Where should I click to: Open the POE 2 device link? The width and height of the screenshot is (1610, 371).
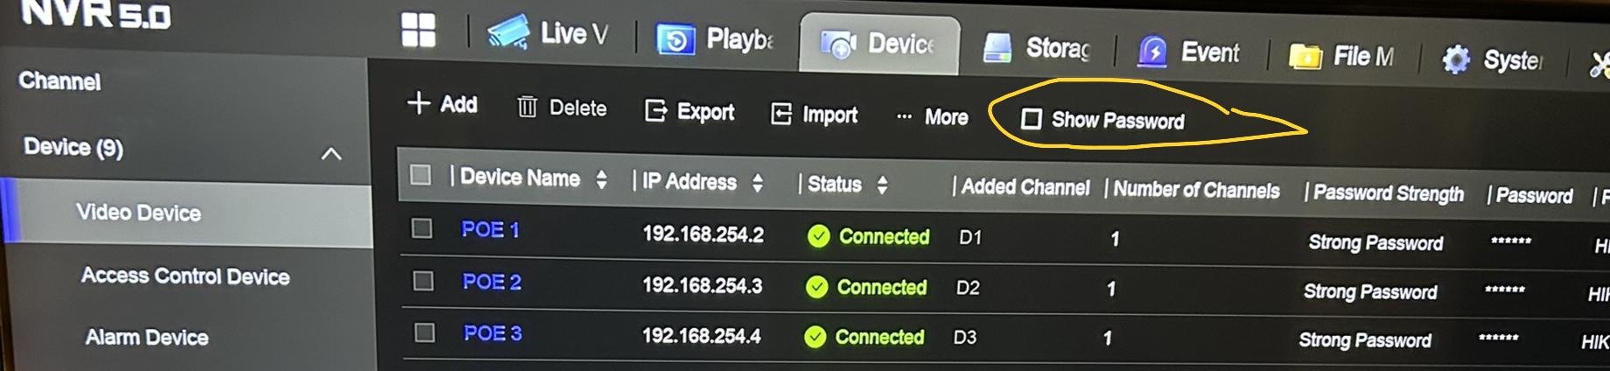(x=492, y=282)
